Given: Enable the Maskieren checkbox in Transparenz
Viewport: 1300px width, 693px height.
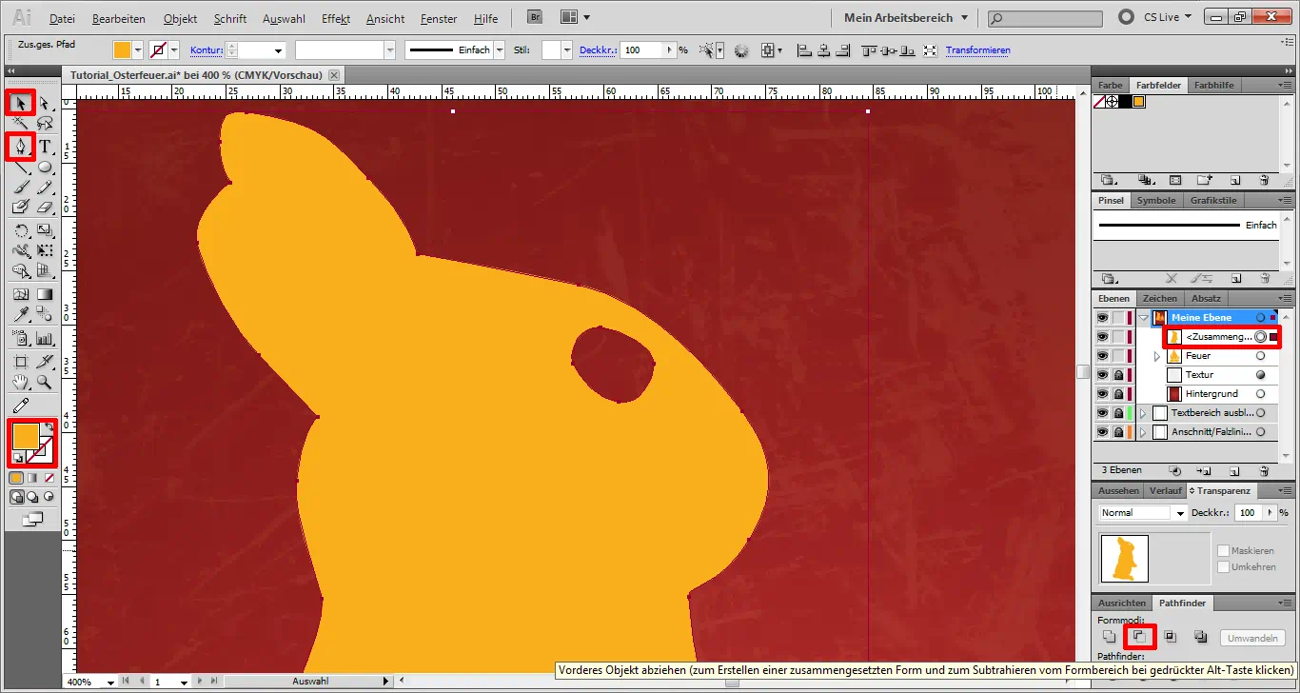Looking at the screenshot, I should [1223, 550].
